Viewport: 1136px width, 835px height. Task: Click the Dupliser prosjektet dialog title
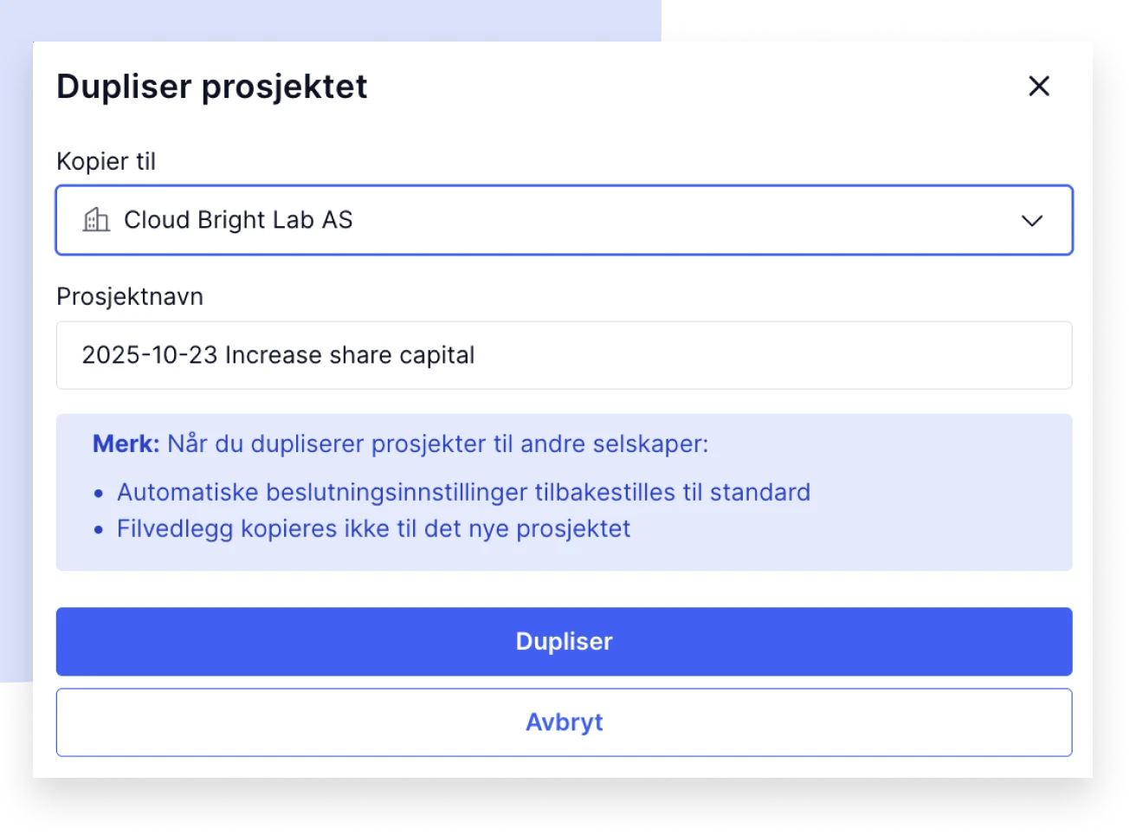click(212, 87)
